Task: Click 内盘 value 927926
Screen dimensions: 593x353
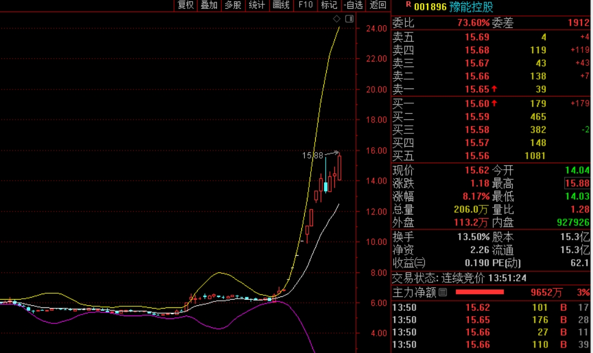Action: [x=573, y=222]
